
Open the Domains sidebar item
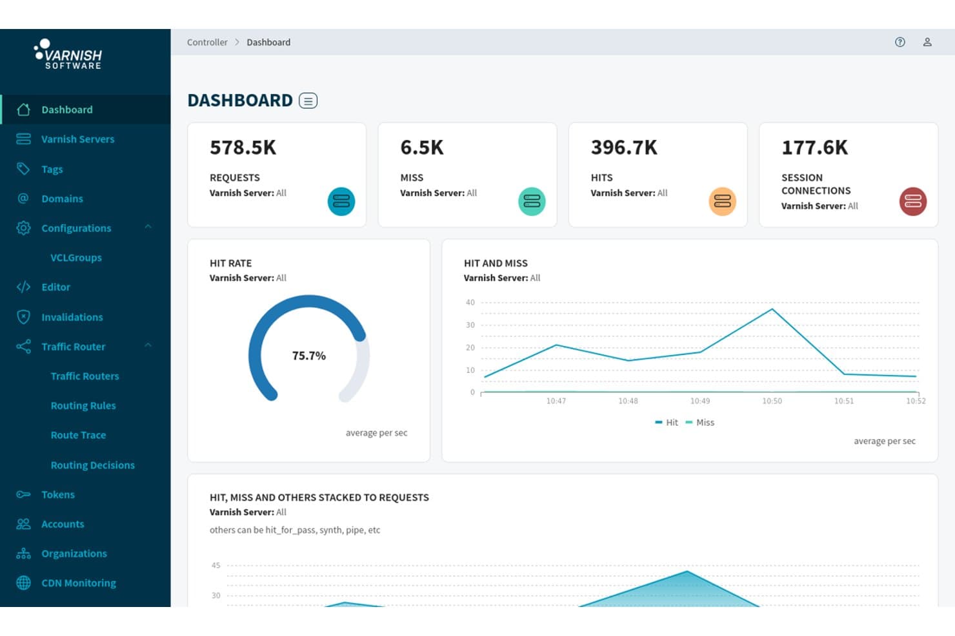pyautogui.click(x=62, y=198)
